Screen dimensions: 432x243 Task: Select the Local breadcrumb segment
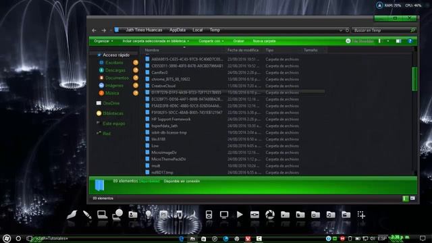coord(198,30)
